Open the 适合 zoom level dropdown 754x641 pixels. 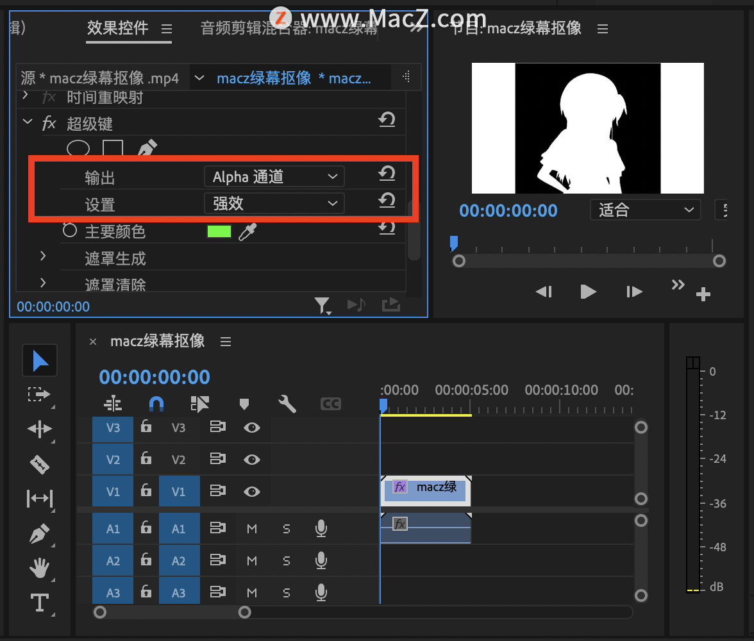pyautogui.click(x=645, y=210)
